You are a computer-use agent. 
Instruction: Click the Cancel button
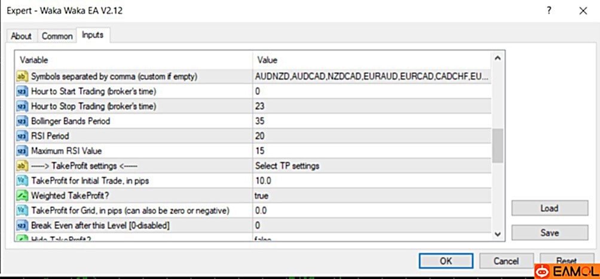coord(506,261)
